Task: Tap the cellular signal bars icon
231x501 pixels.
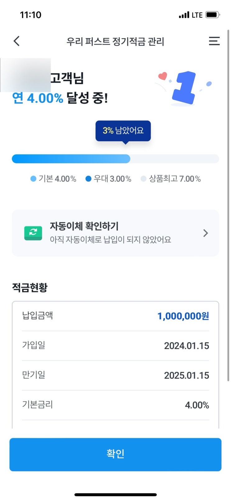Action: pos(184,15)
